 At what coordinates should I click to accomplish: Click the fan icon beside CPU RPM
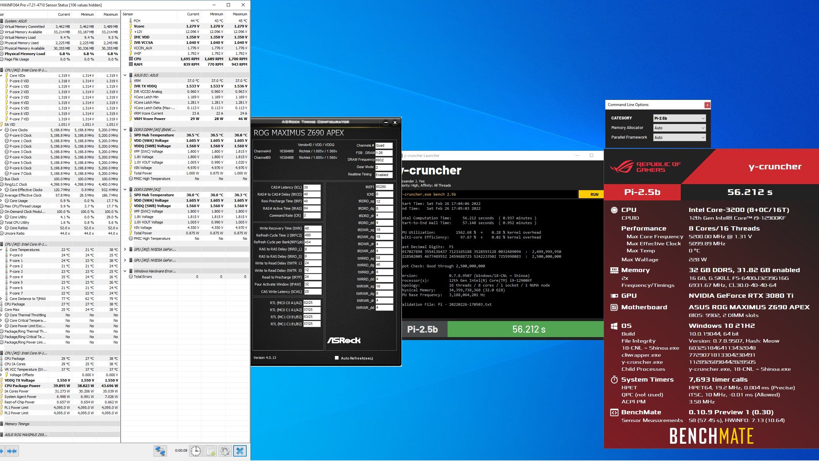pos(131,59)
